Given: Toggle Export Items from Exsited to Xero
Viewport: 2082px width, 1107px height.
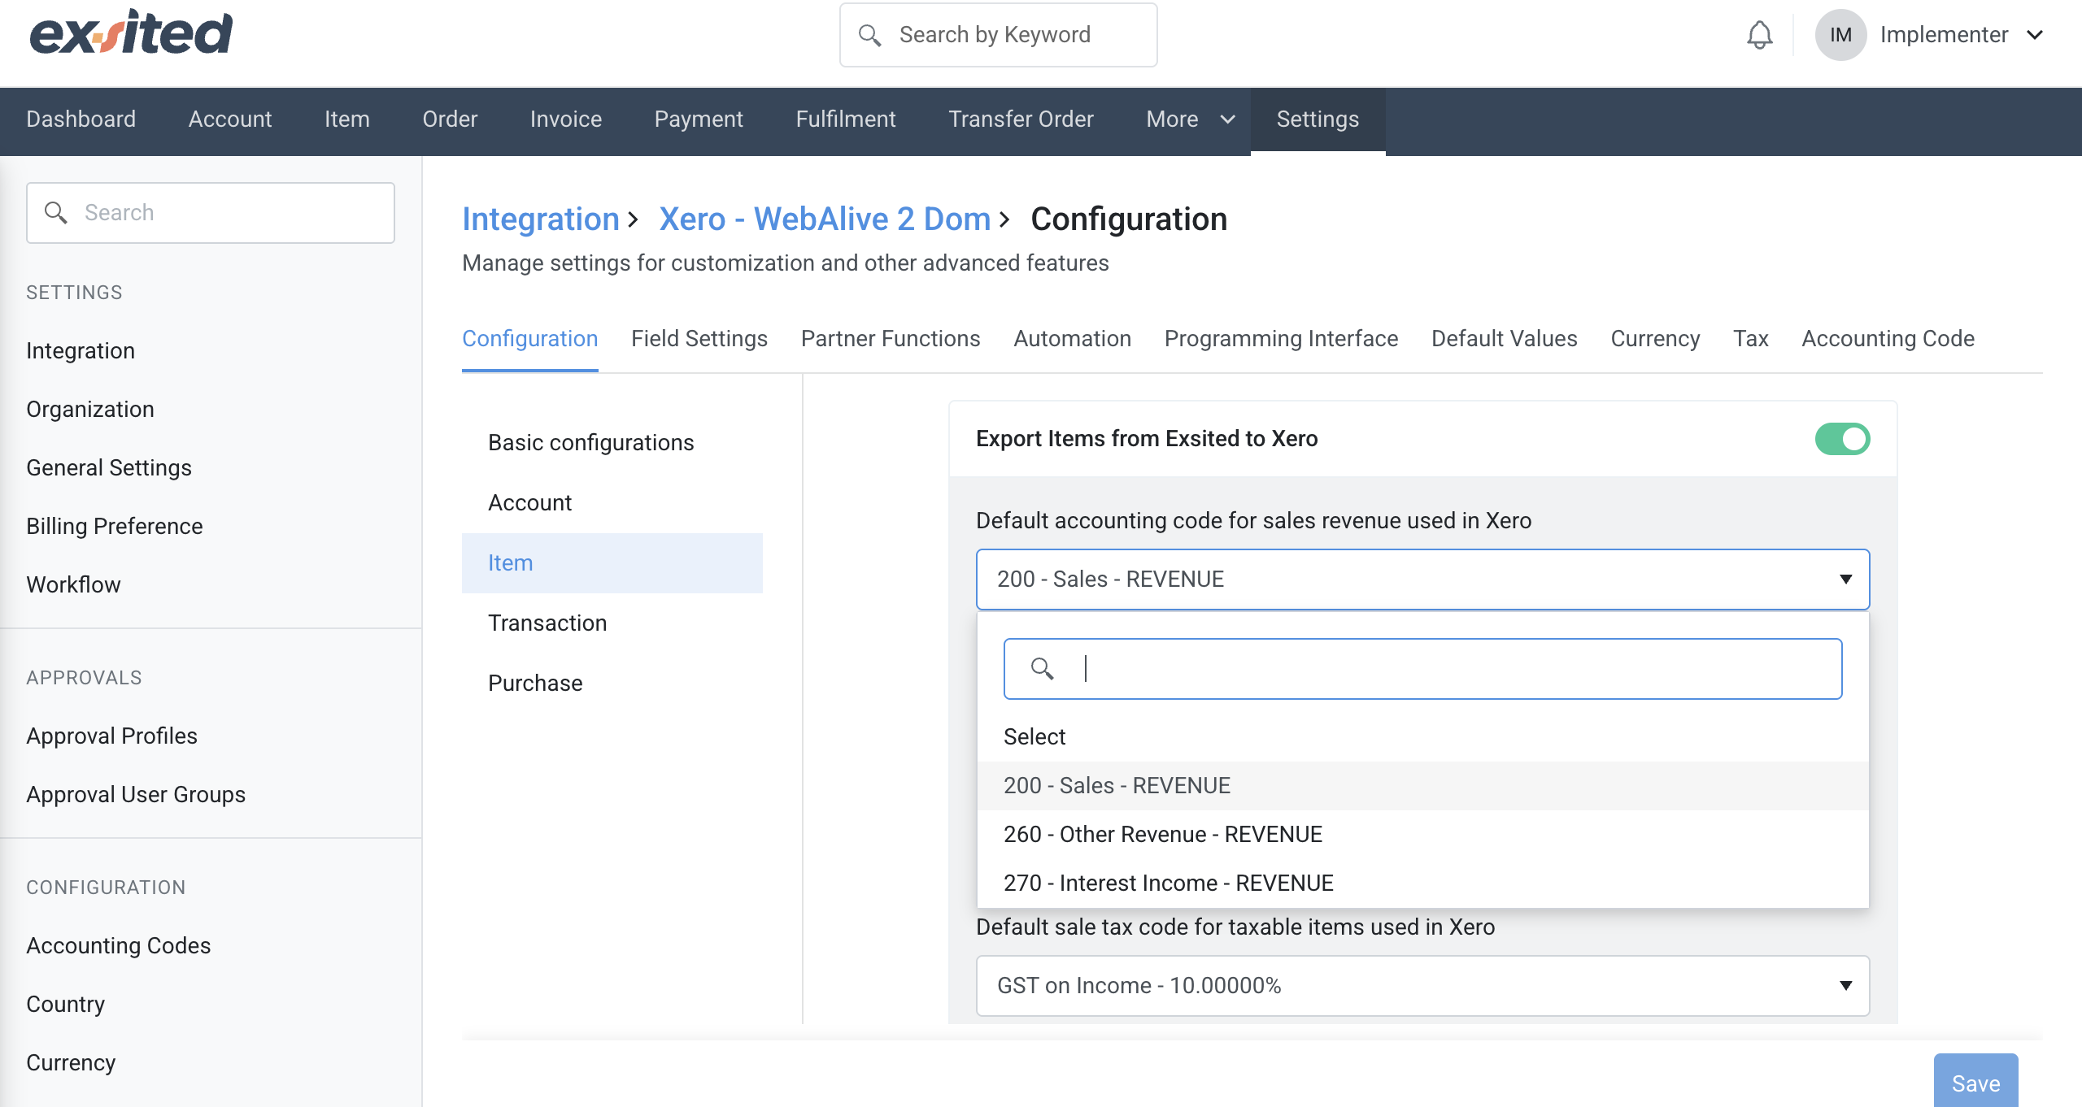Looking at the screenshot, I should (x=1842, y=439).
